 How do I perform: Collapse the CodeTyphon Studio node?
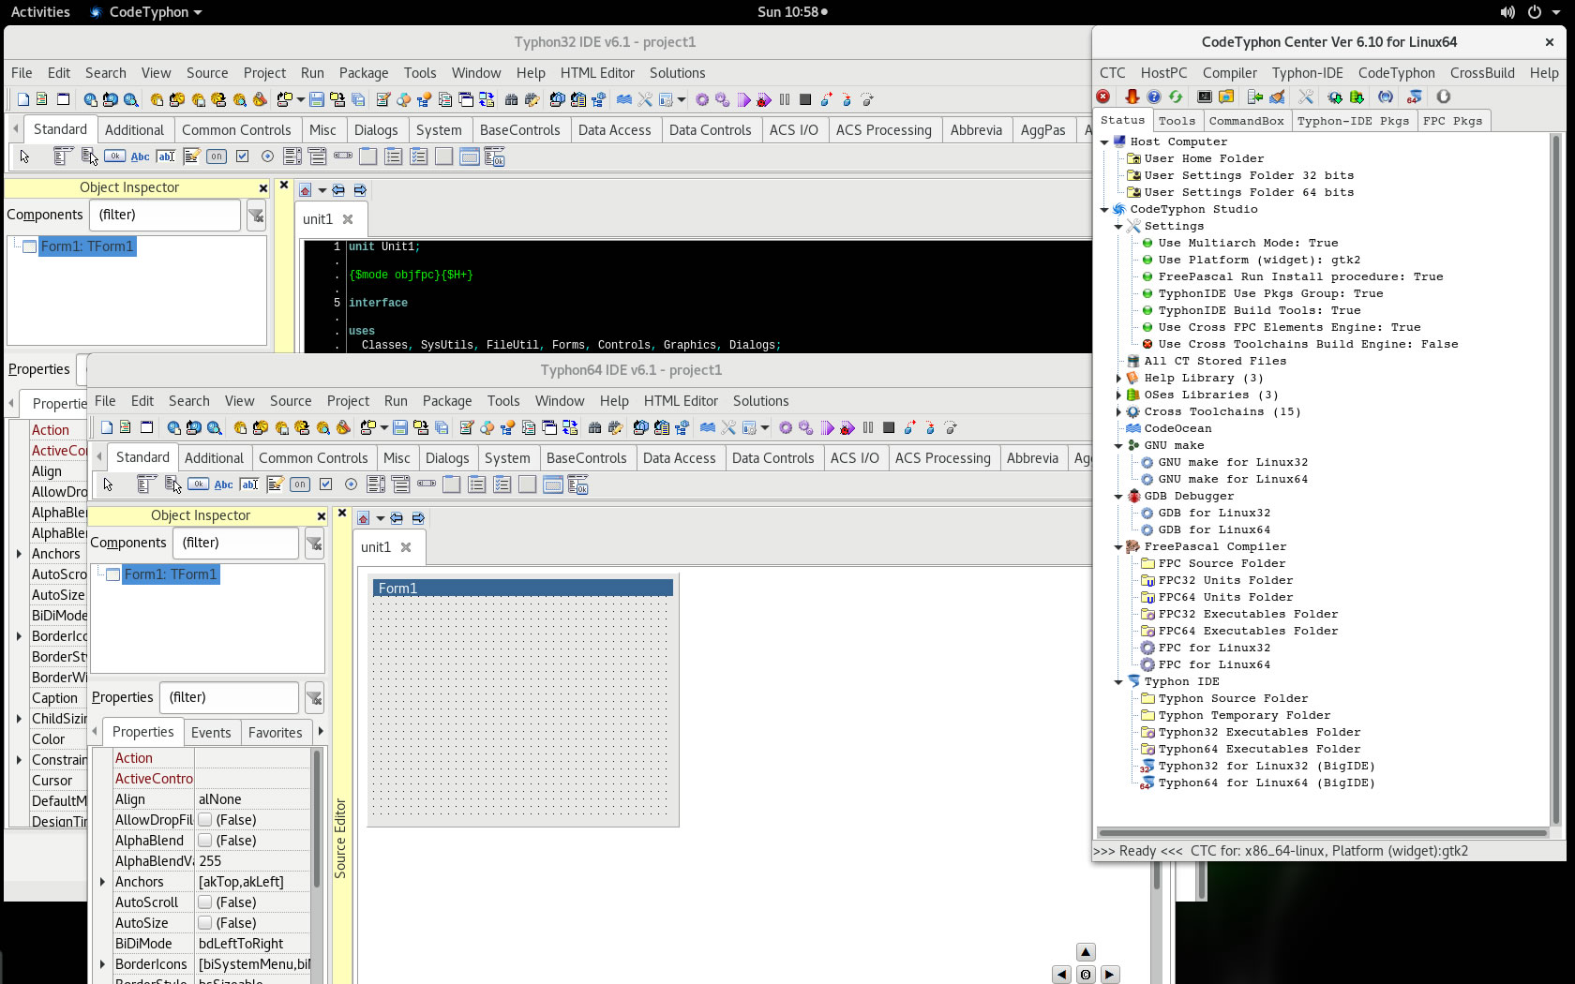coord(1104,210)
